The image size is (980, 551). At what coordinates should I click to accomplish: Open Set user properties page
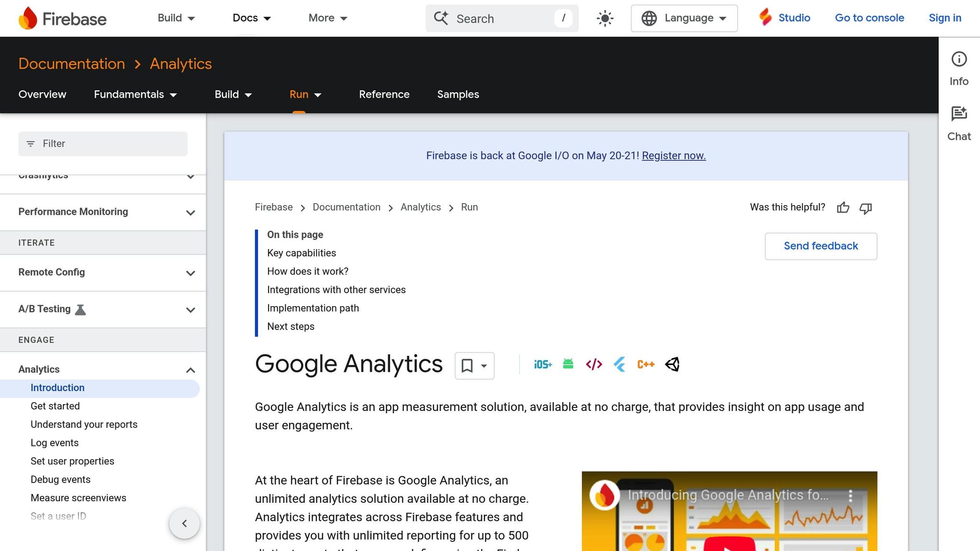pyautogui.click(x=72, y=461)
